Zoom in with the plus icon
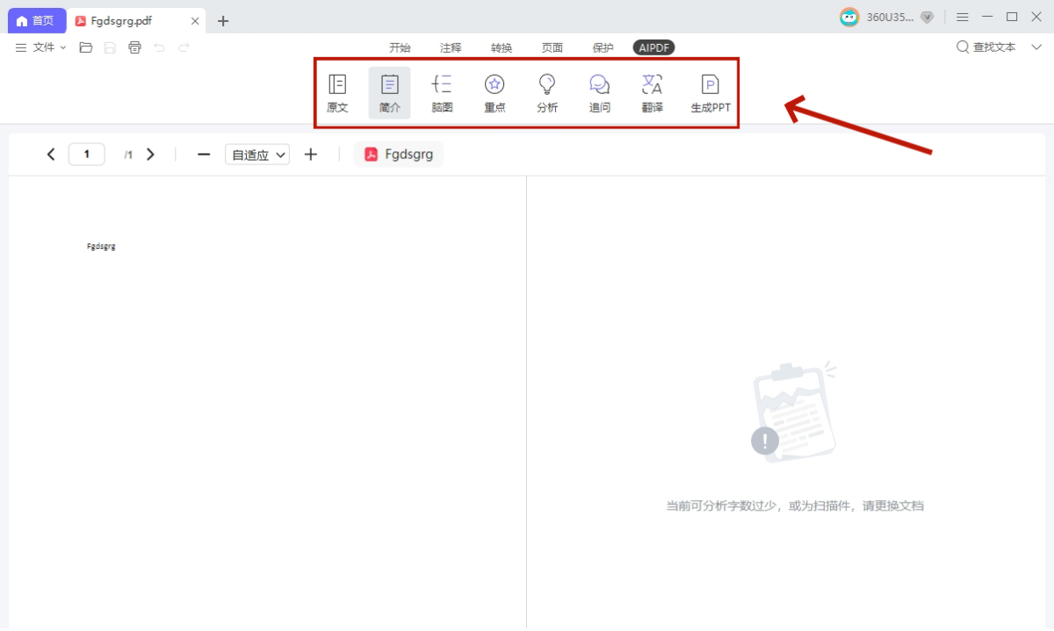Screen dimensions: 1054x631 point(310,155)
